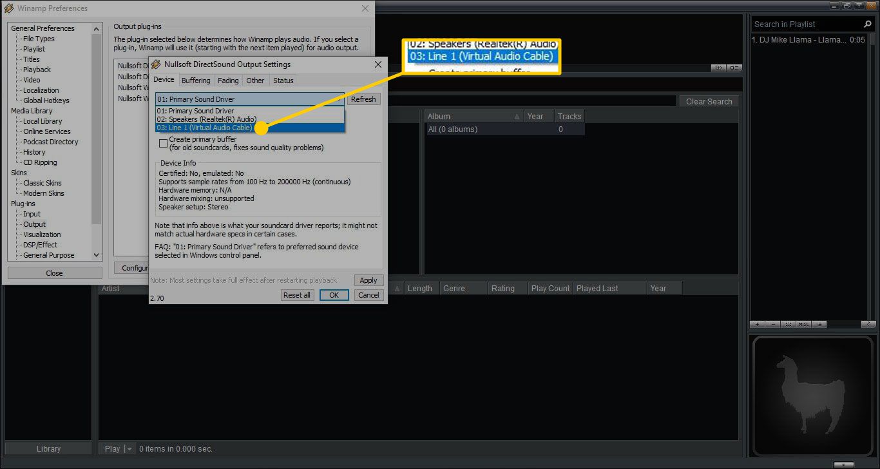Image resolution: width=880 pixels, height=469 pixels.
Task: Click the minus remove-files playlist button
Action: [772, 324]
